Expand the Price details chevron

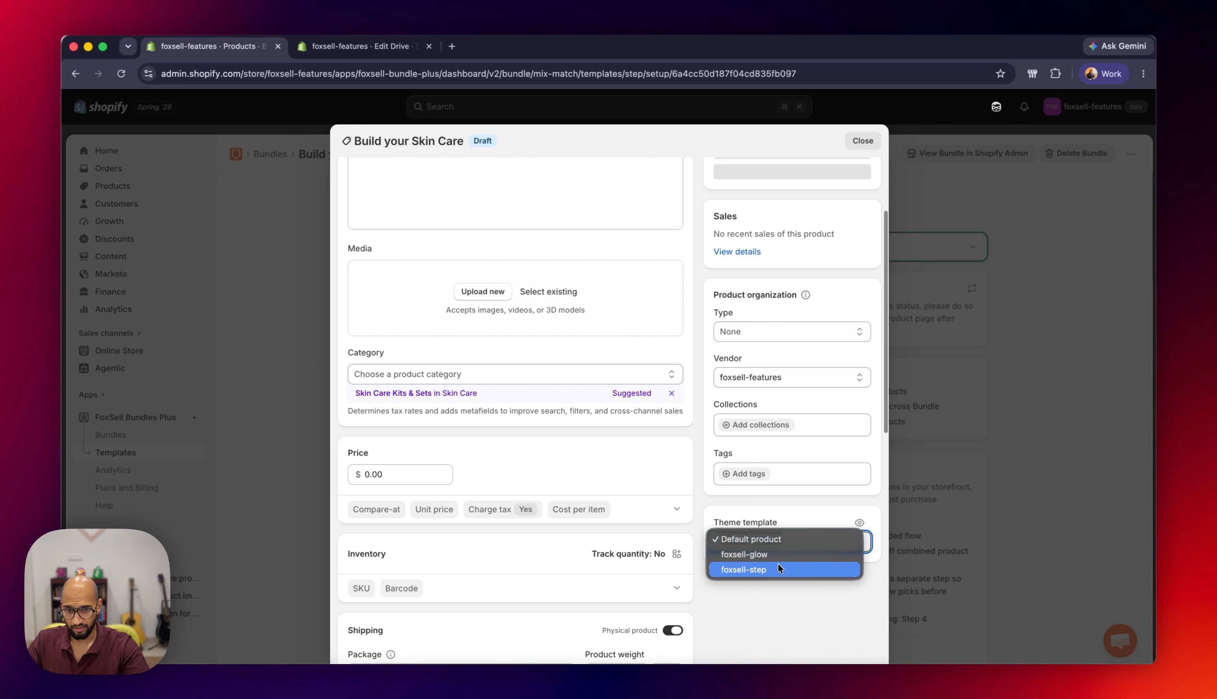pos(677,509)
